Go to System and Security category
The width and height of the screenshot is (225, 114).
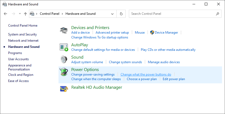pyautogui.click(x=22, y=34)
